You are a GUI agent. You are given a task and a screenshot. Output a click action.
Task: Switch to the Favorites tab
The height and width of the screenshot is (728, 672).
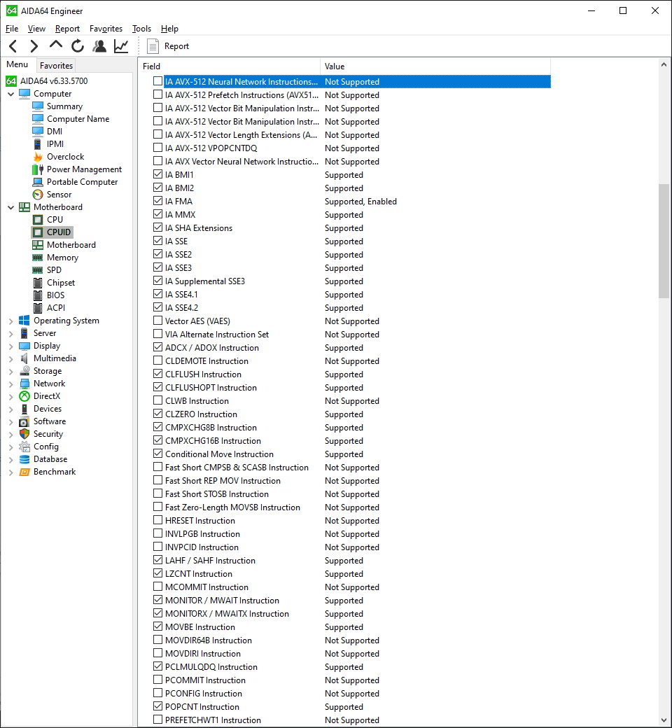(x=56, y=66)
